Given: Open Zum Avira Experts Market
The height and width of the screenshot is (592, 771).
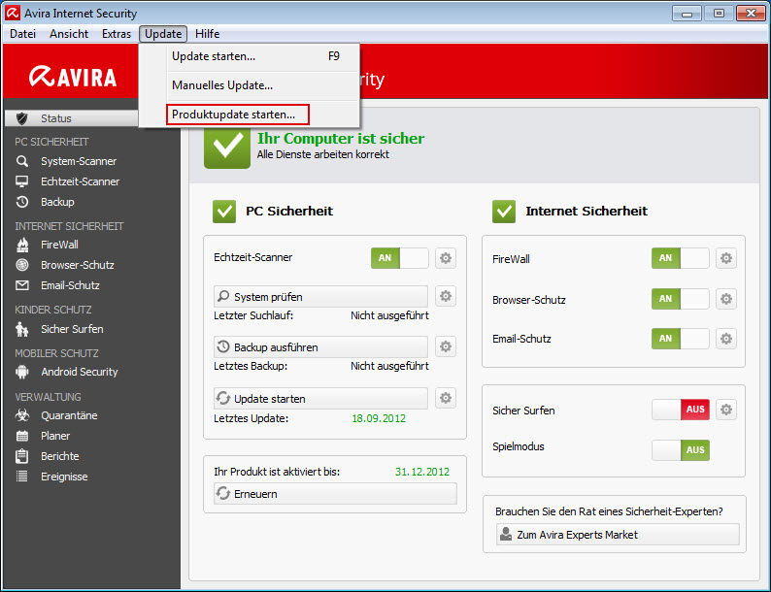Looking at the screenshot, I should tap(618, 535).
